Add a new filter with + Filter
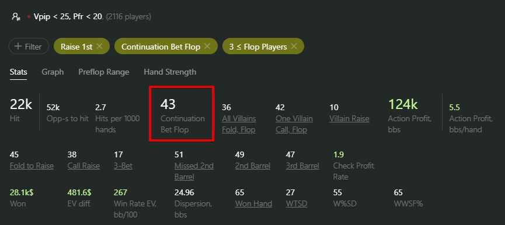Screen dimensions: 505x225 29,47
